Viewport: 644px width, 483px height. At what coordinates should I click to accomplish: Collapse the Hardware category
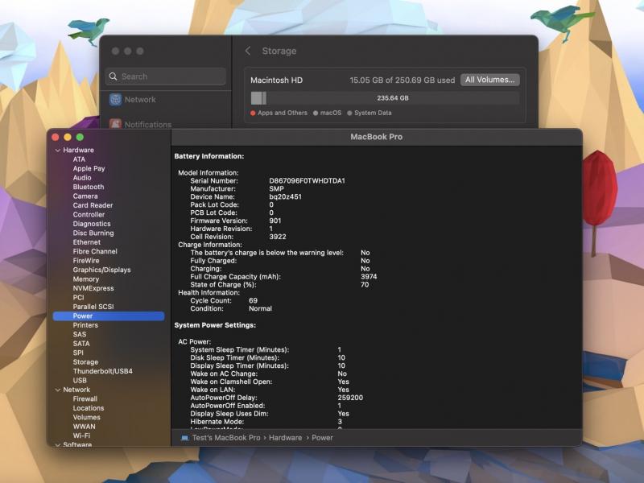coord(57,151)
